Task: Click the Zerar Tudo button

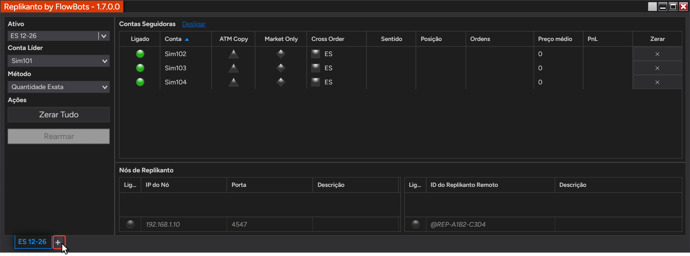Action: [x=59, y=114]
